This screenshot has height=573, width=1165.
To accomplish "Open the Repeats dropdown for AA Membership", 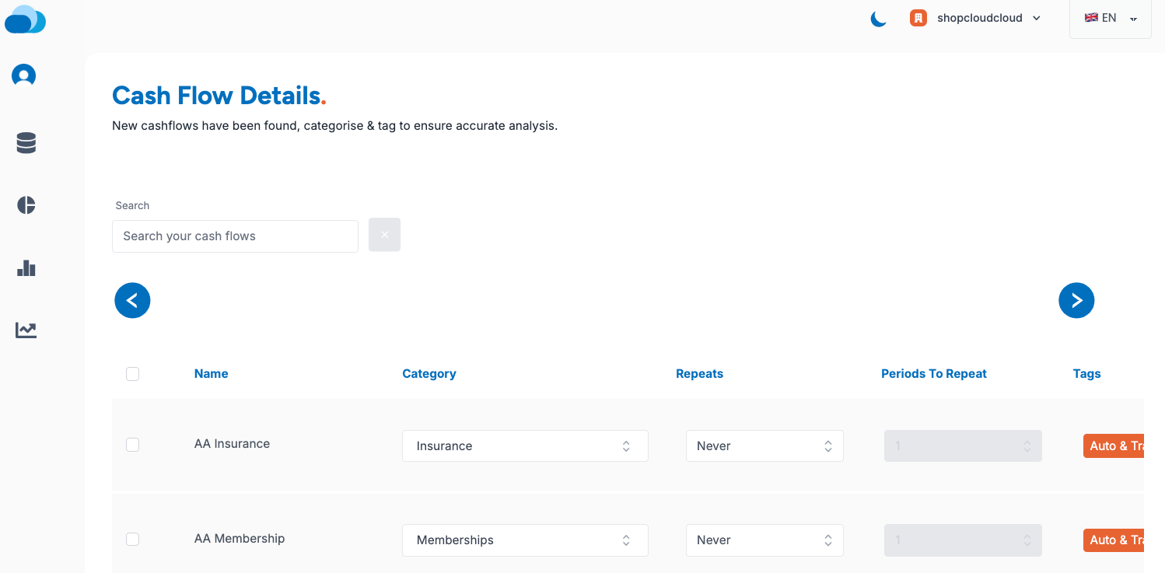I will point(764,540).
